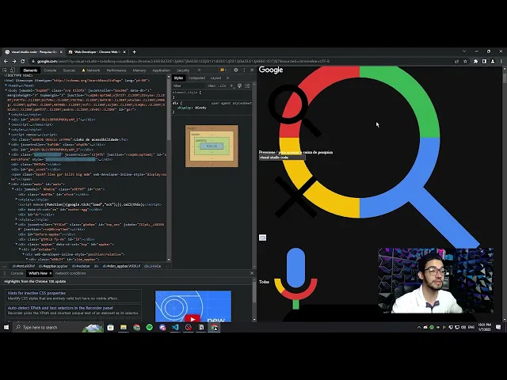Click the new style rule plus icon
Viewport: 507px width, 380px height.
click(x=231, y=85)
